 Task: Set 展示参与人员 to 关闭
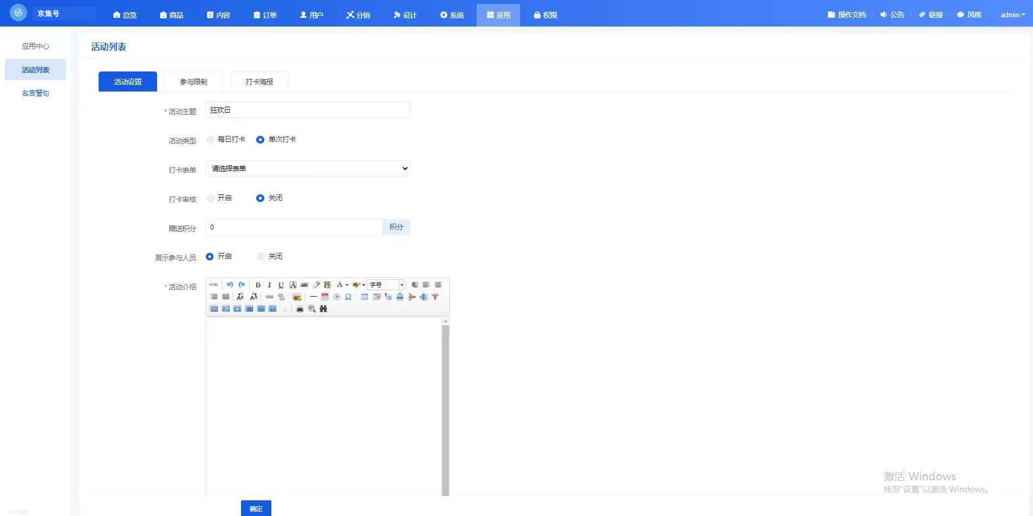261,257
